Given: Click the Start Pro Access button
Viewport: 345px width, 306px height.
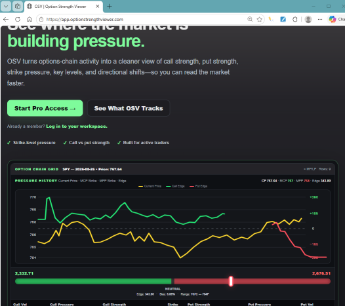Looking at the screenshot, I should [45, 108].
